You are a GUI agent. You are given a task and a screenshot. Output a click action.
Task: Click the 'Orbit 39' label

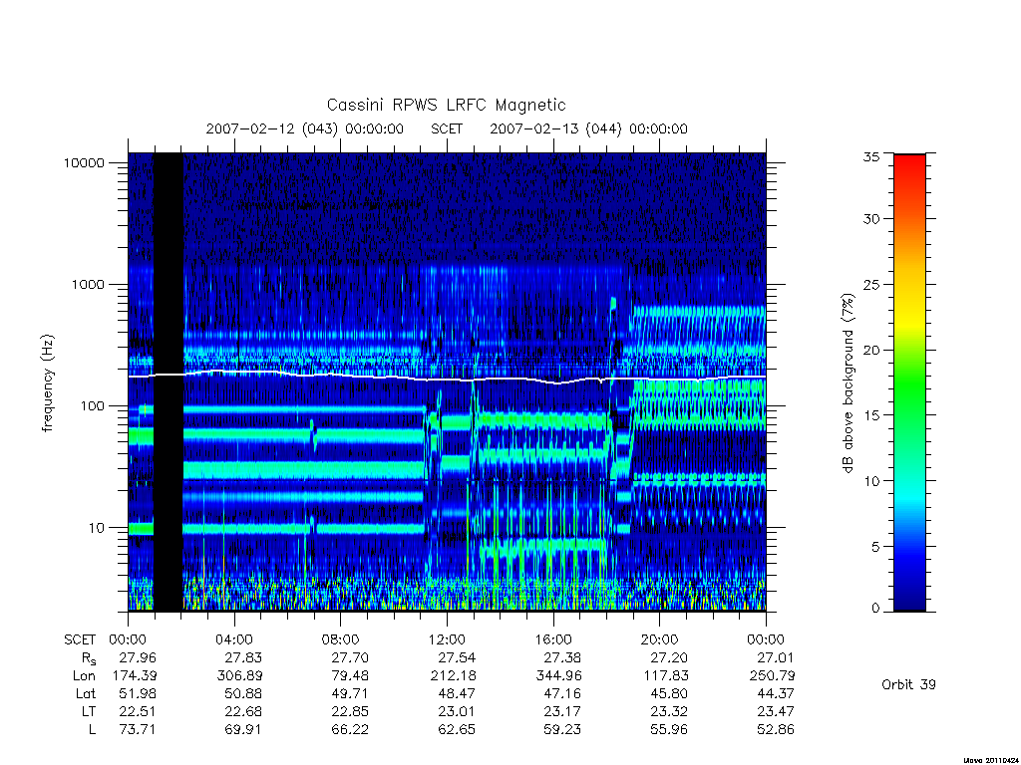coord(908,685)
